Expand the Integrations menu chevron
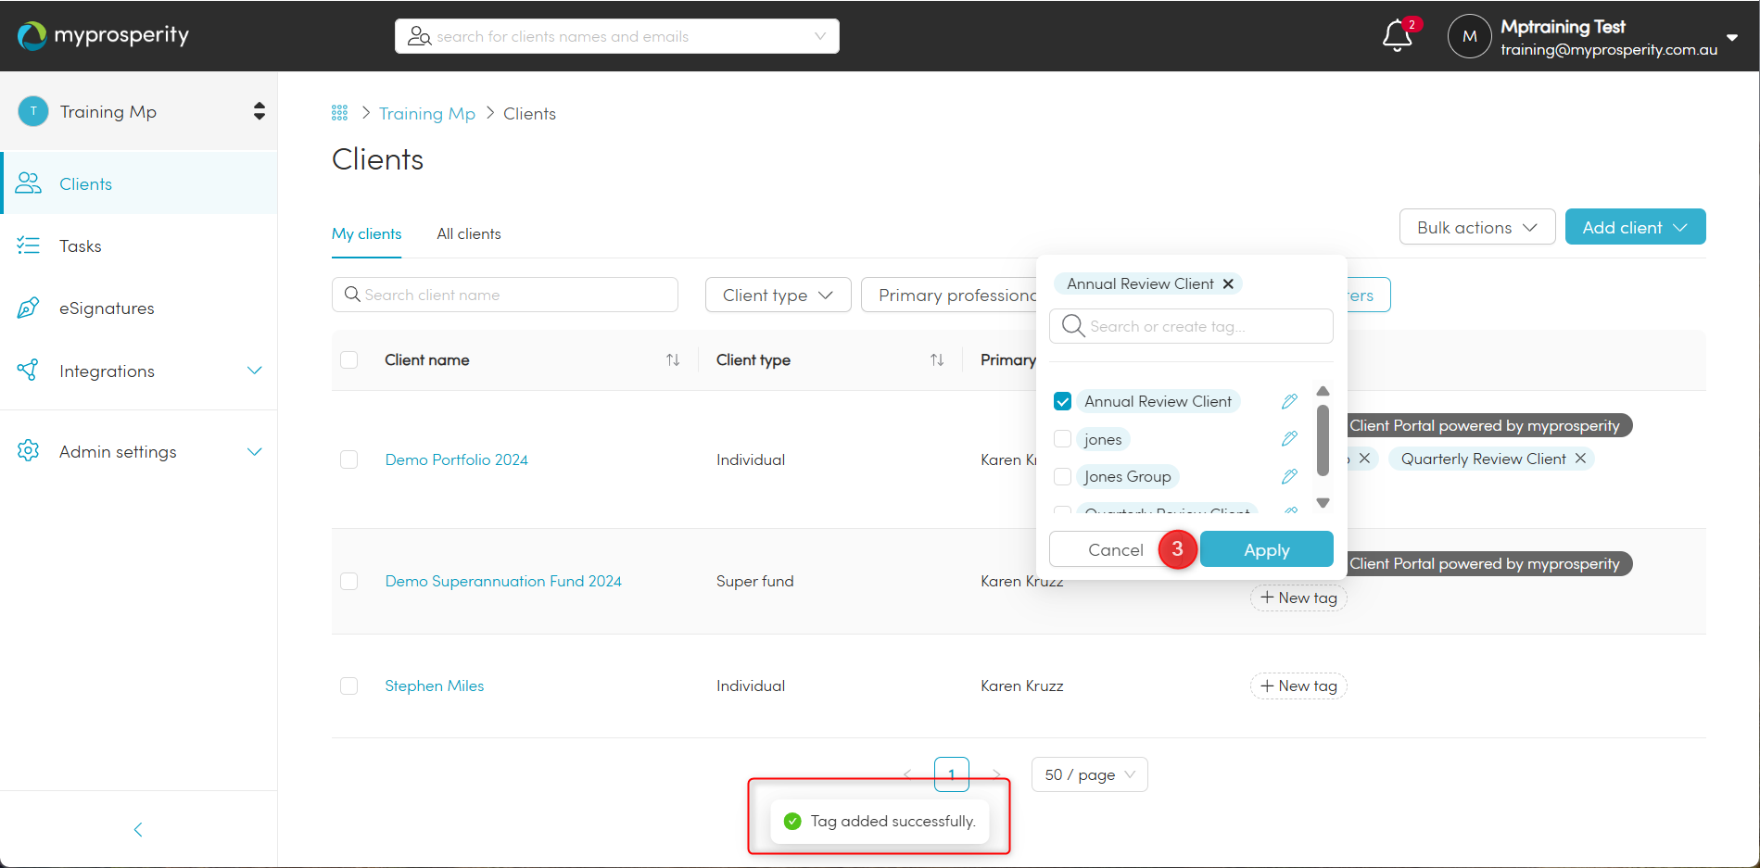This screenshot has width=1760, height=868. tap(254, 371)
